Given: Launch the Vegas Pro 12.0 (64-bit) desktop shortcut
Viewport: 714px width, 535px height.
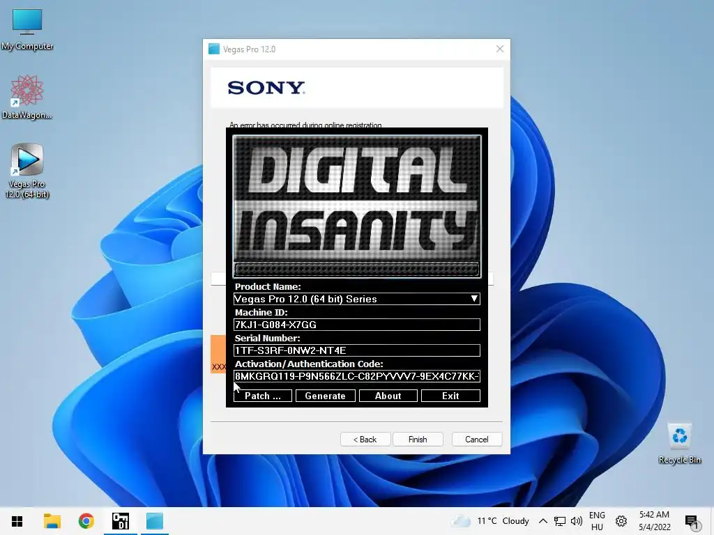Looking at the screenshot, I should (27, 171).
